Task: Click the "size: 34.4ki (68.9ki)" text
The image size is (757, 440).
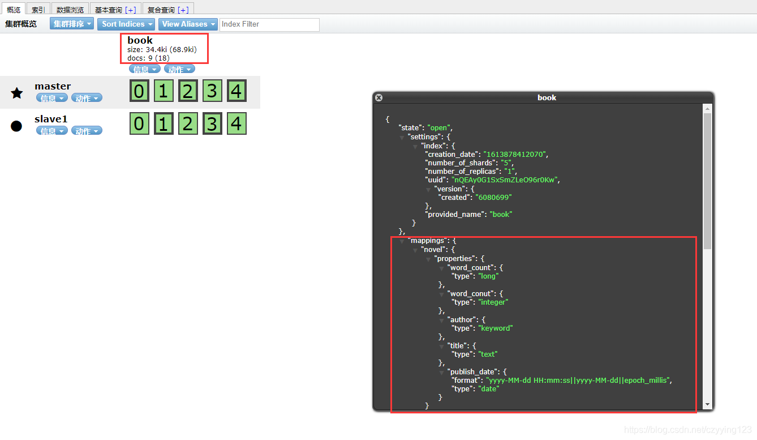Action: pos(162,50)
